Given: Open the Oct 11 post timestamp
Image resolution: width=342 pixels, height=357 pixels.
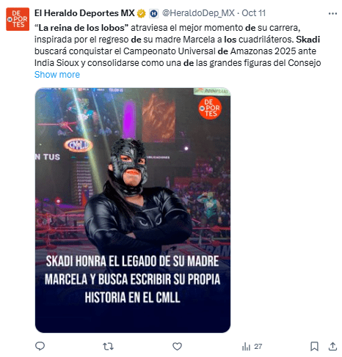Looking at the screenshot, I should (253, 13).
